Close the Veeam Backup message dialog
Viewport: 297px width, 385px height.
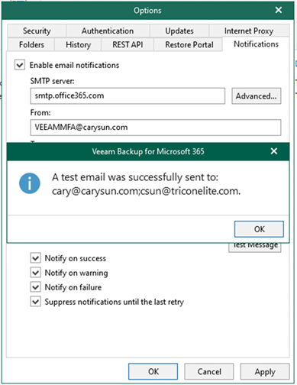(x=274, y=151)
